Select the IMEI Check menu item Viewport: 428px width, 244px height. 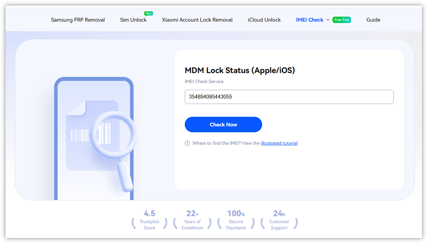310,20
